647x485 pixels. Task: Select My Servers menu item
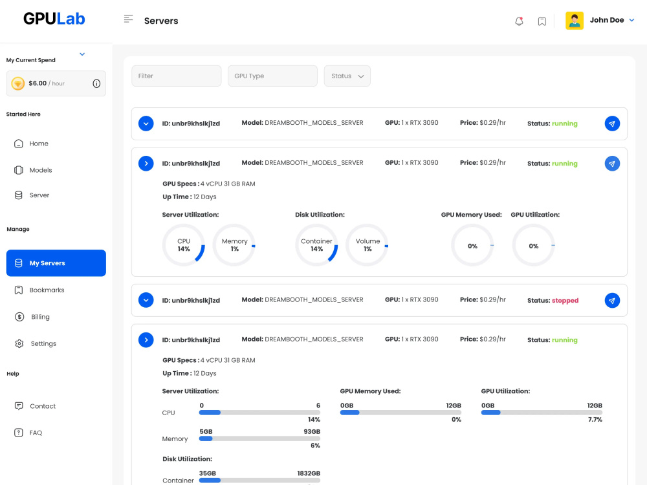pos(56,263)
